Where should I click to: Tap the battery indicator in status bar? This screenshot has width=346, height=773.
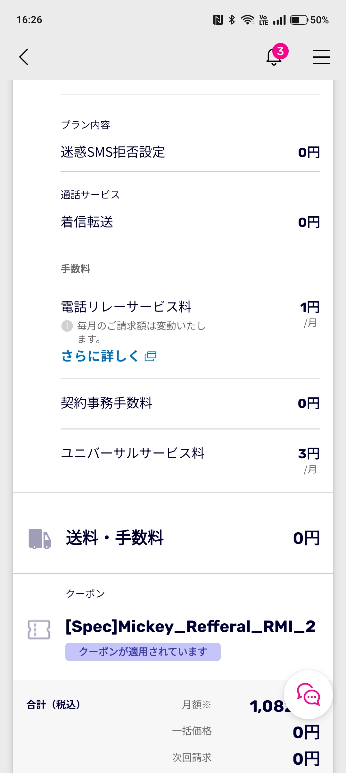[299, 20]
